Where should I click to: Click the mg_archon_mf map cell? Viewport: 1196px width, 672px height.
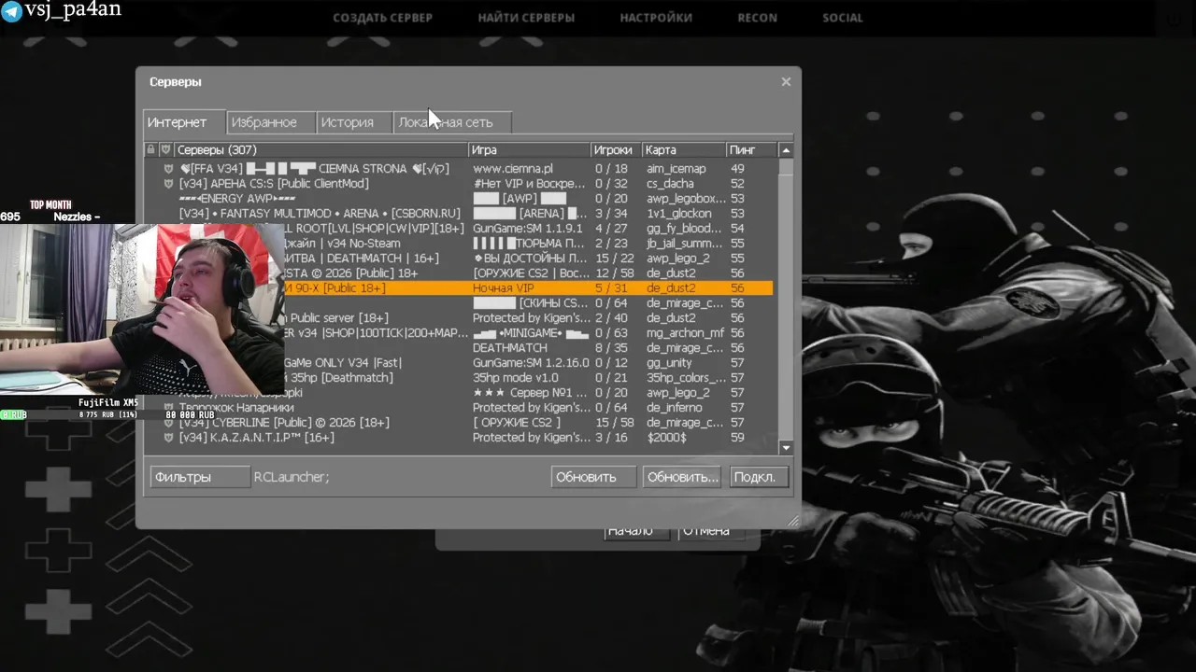click(x=686, y=333)
